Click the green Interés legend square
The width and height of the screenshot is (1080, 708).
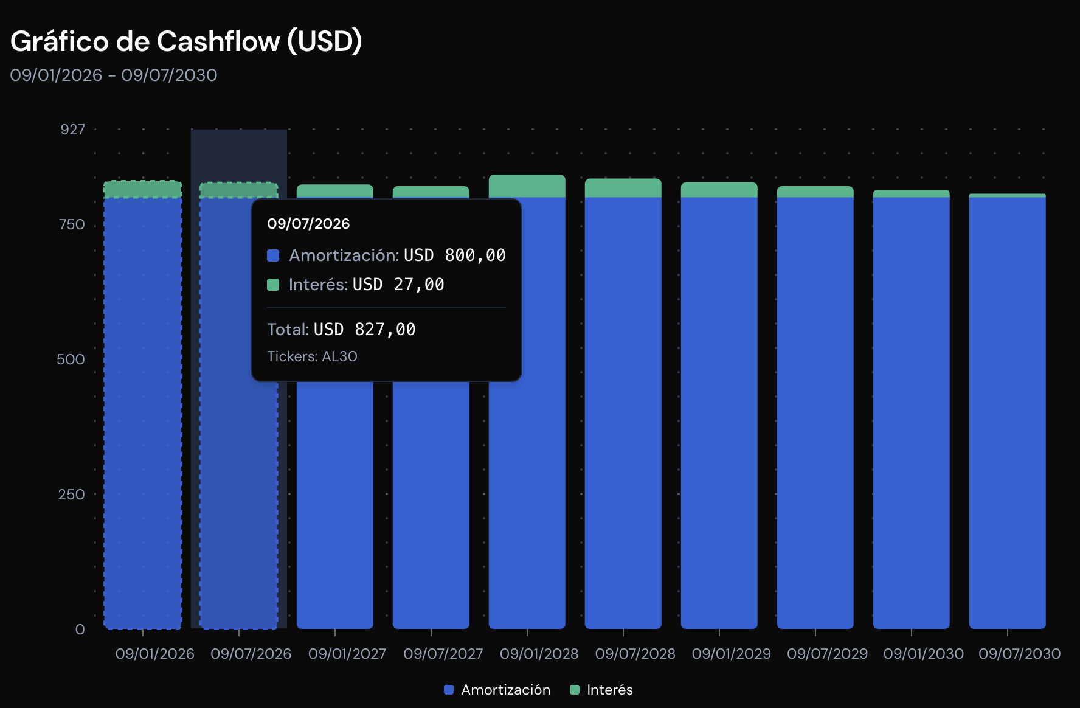[575, 690]
